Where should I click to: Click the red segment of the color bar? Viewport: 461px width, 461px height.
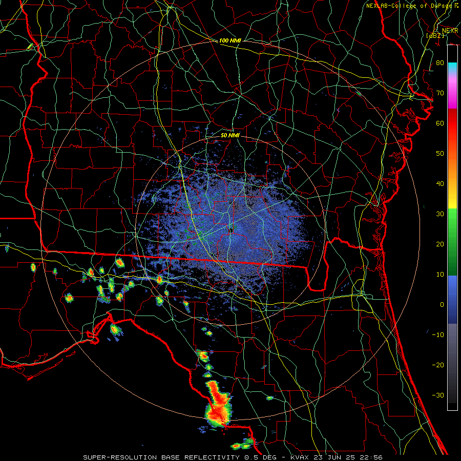(452, 123)
